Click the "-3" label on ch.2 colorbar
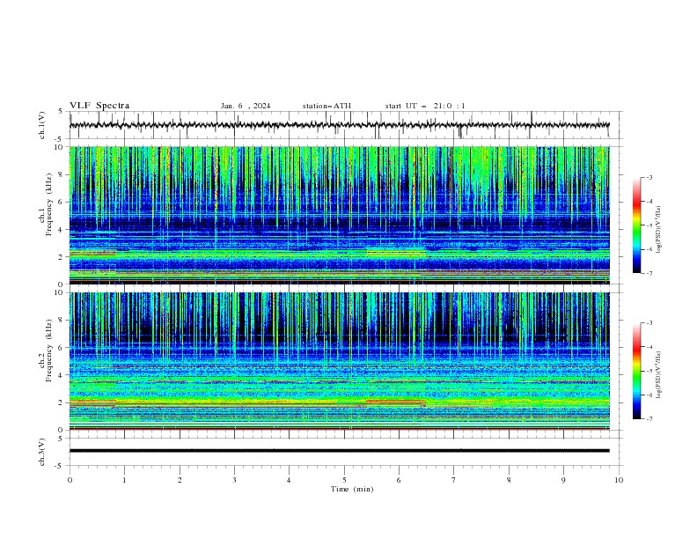Viewport: 697px width, 539px height. point(649,323)
